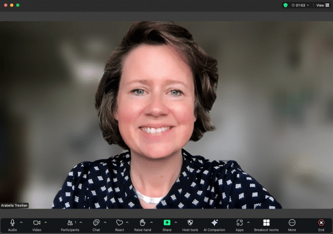Click the red End meeting button
The width and height of the screenshot is (333, 234).
321,223
